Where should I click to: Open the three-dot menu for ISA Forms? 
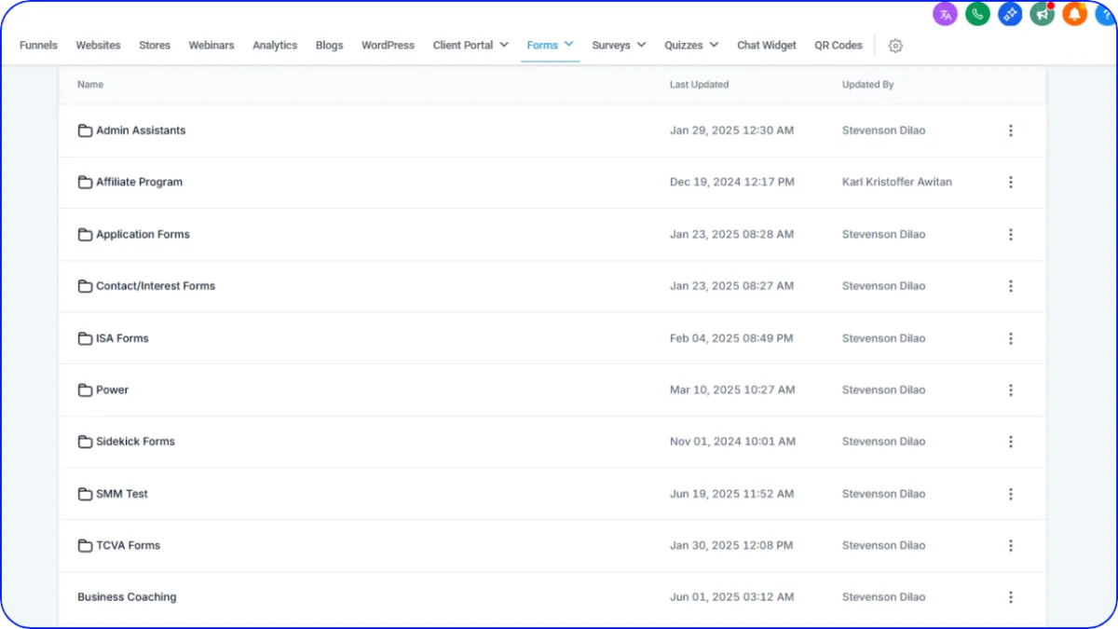pos(1011,338)
